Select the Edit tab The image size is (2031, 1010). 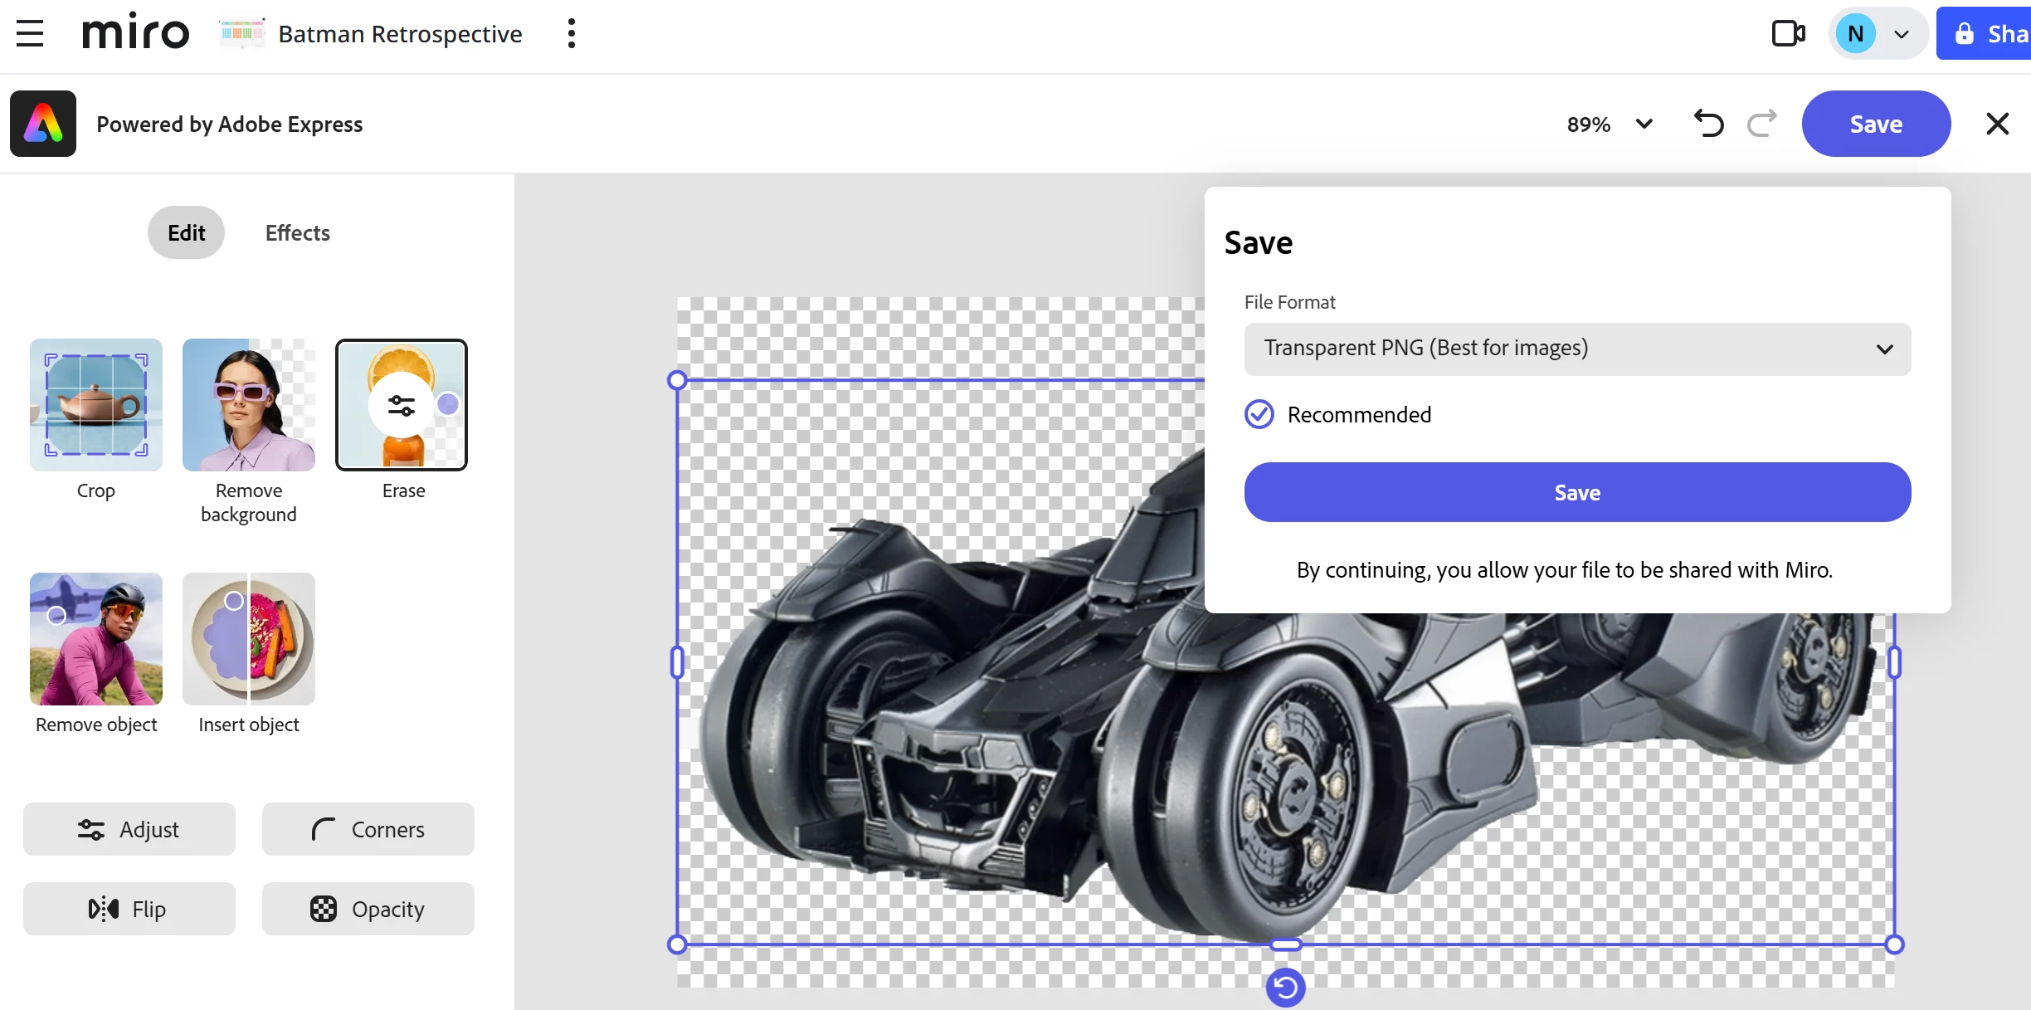(186, 233)
